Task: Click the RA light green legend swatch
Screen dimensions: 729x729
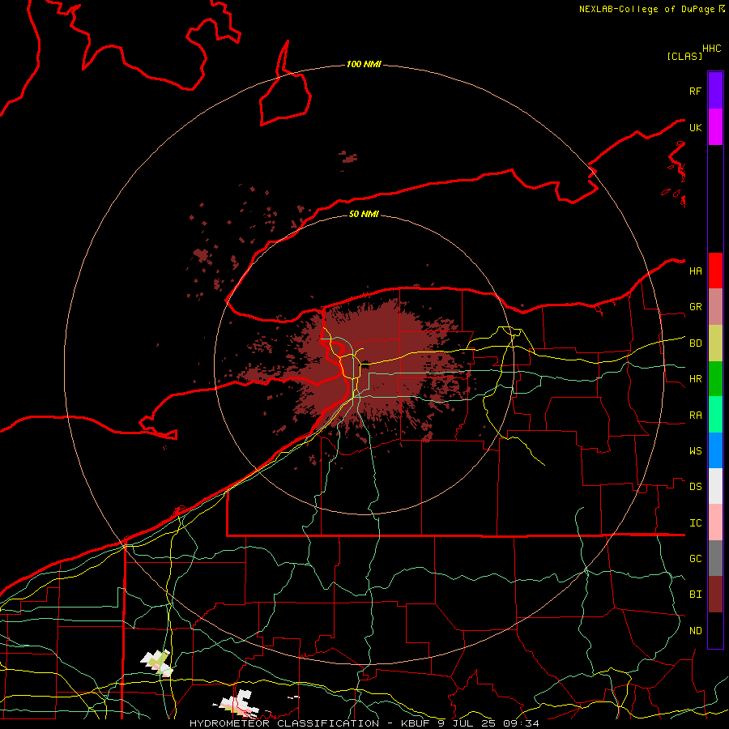Action: click(715, 415)
